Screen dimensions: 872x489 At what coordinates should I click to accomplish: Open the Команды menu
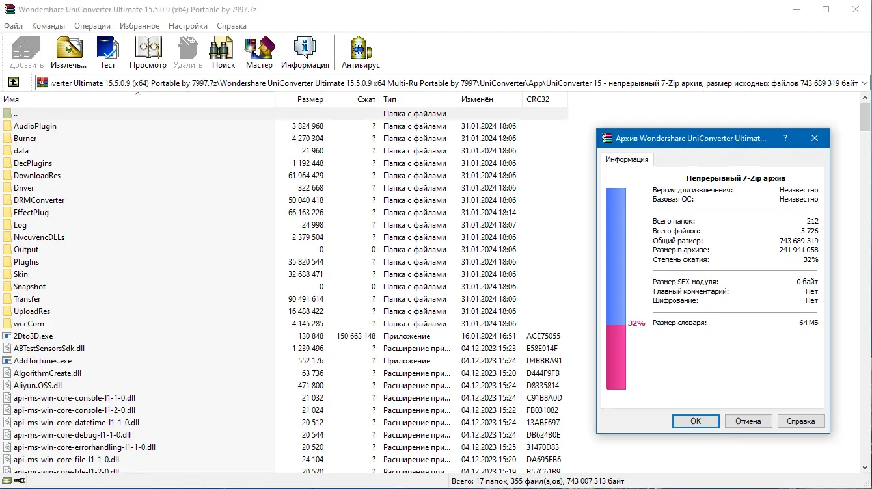[x=48, y=26]
